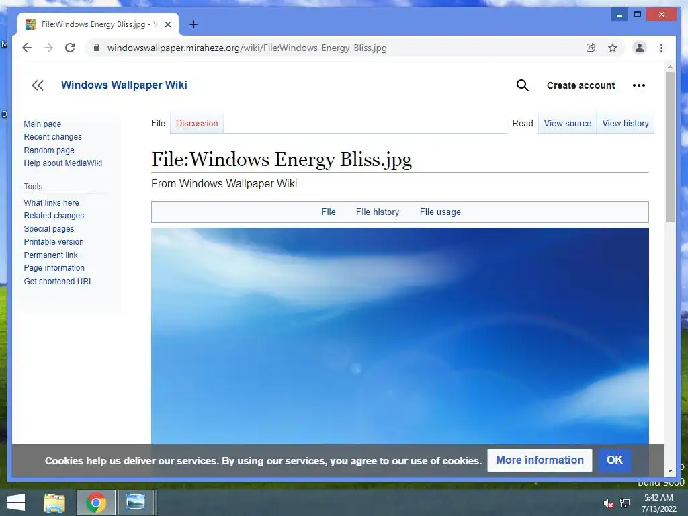The width and height of the screenshot is (688, 516).
Task: Open File Explorer from the taskbar
Action: [54, 503]
